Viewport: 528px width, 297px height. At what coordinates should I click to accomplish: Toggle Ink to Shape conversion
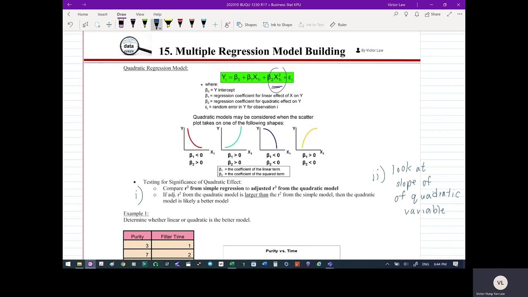[278, 25]
